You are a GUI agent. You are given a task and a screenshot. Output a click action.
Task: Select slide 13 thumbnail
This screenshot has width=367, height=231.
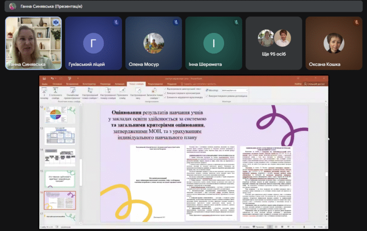click(60, 136)
